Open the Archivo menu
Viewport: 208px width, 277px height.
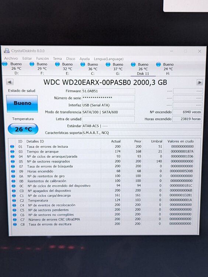pyautogui.click(x=11, y=58)
